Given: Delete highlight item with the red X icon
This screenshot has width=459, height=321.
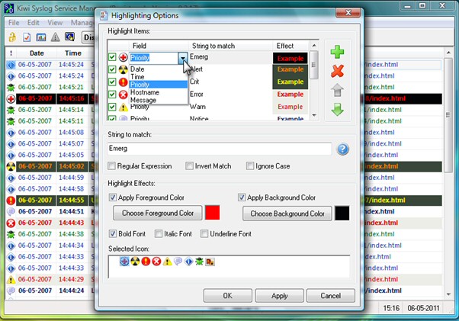Looking at the screenshot, I should (x=337, y=71).
